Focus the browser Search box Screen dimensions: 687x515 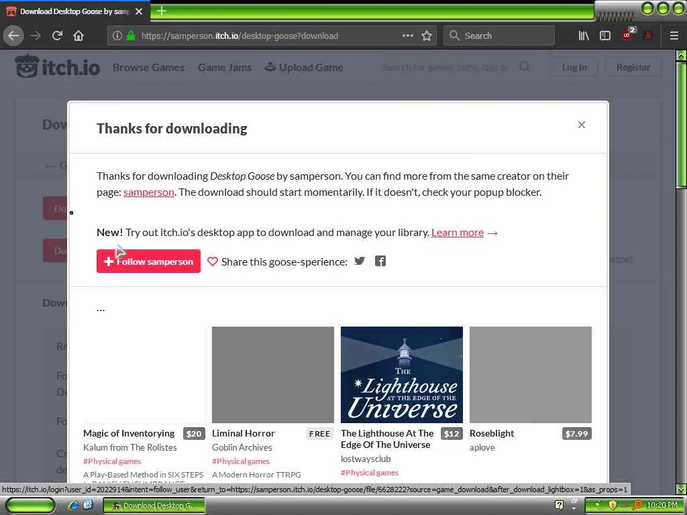(499, 36)
